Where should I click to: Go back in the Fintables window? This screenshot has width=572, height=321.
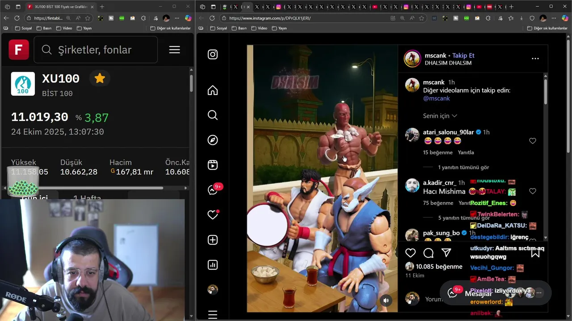click(x=6, y=18)
